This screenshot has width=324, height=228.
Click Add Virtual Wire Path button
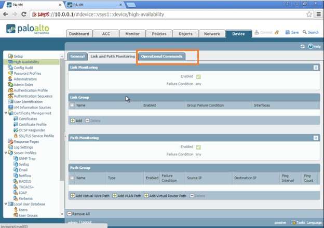[x=89, y=196]
